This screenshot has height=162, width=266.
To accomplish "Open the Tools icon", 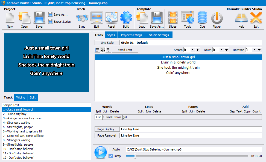I will [188, 19].
